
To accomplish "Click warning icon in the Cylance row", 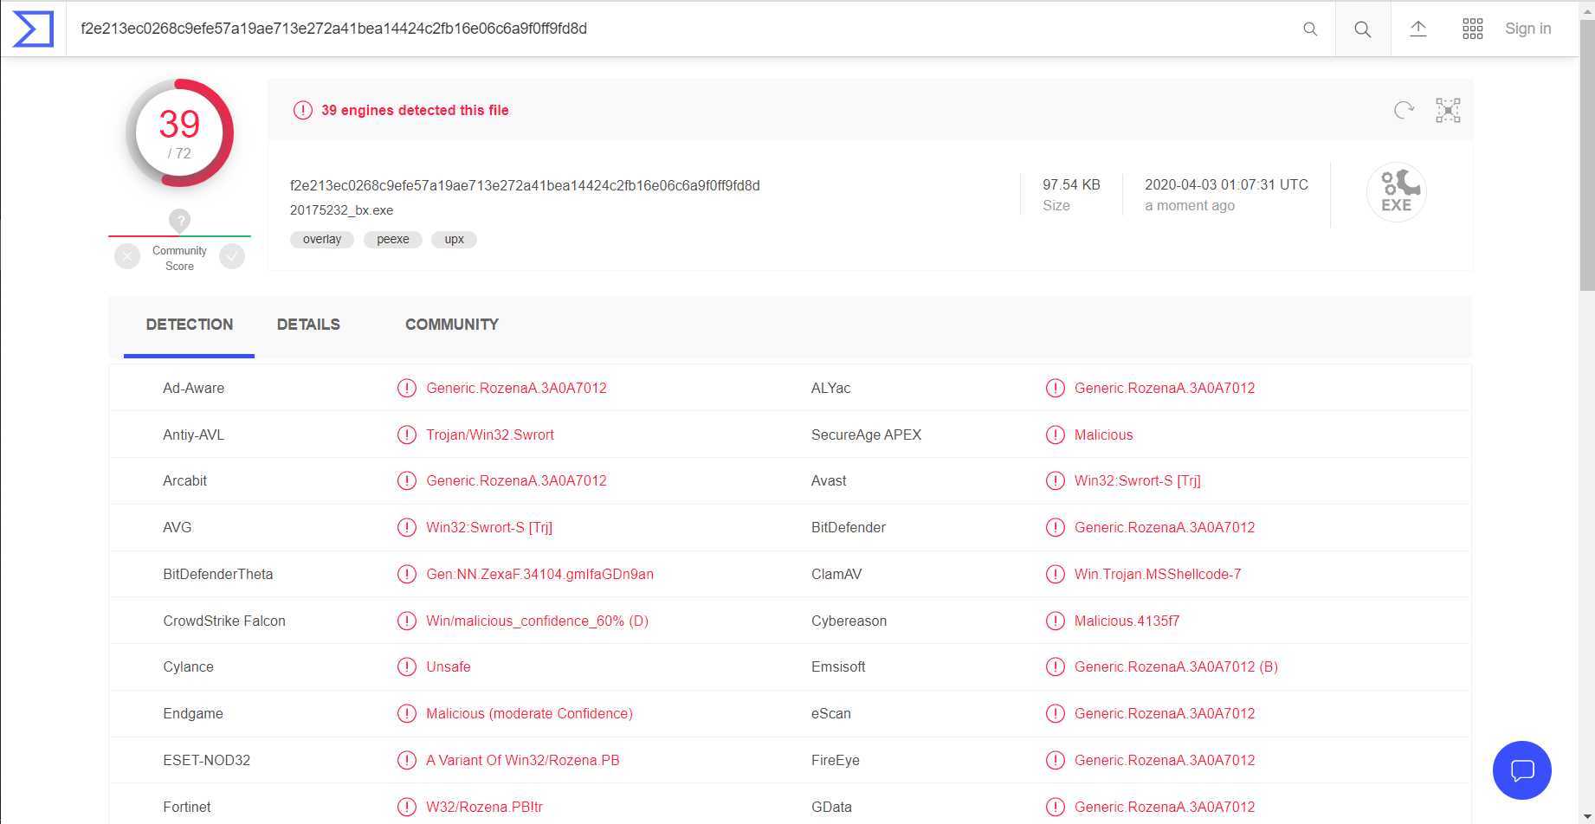I will pos(406,666).
